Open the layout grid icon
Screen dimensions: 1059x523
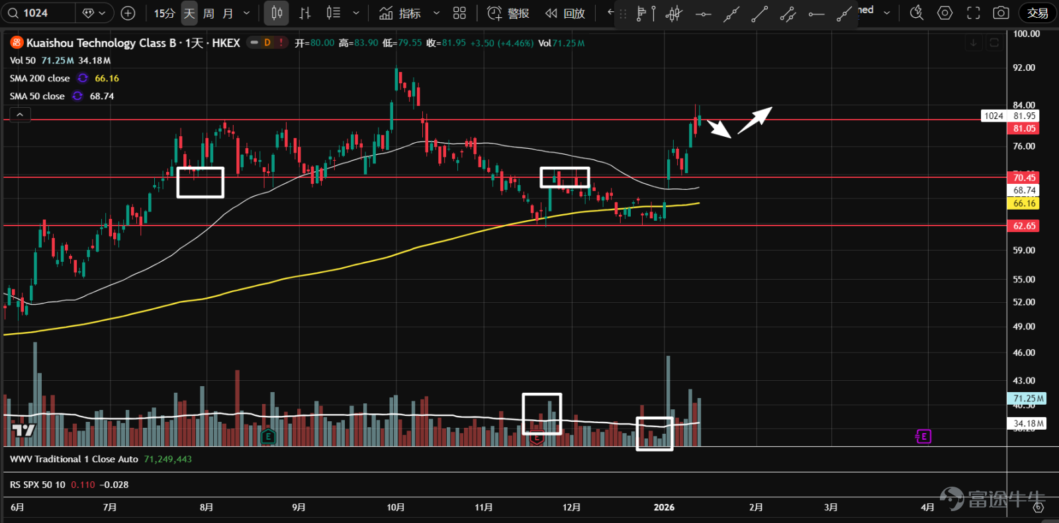click(459, 13)
